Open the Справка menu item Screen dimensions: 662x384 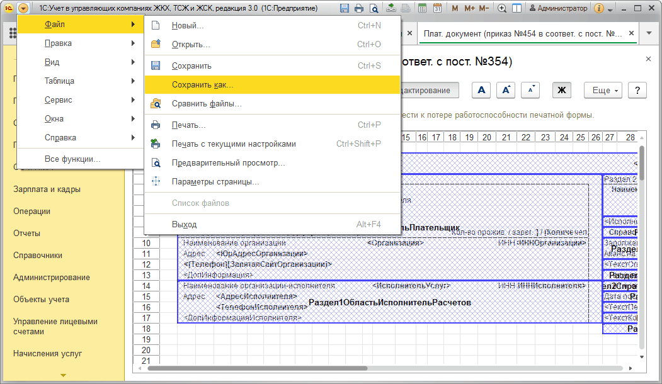click(x=80, y=138)
